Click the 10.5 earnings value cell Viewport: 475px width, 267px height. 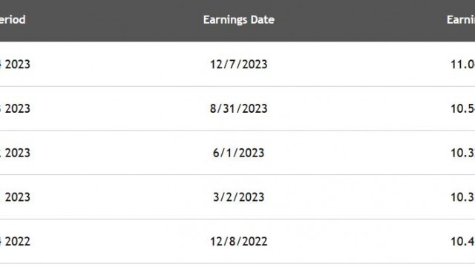pyautogui.click(x=462, y=108)
